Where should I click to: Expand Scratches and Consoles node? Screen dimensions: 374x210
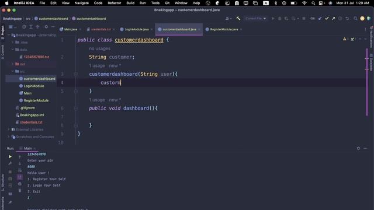[x=9, y=136]
